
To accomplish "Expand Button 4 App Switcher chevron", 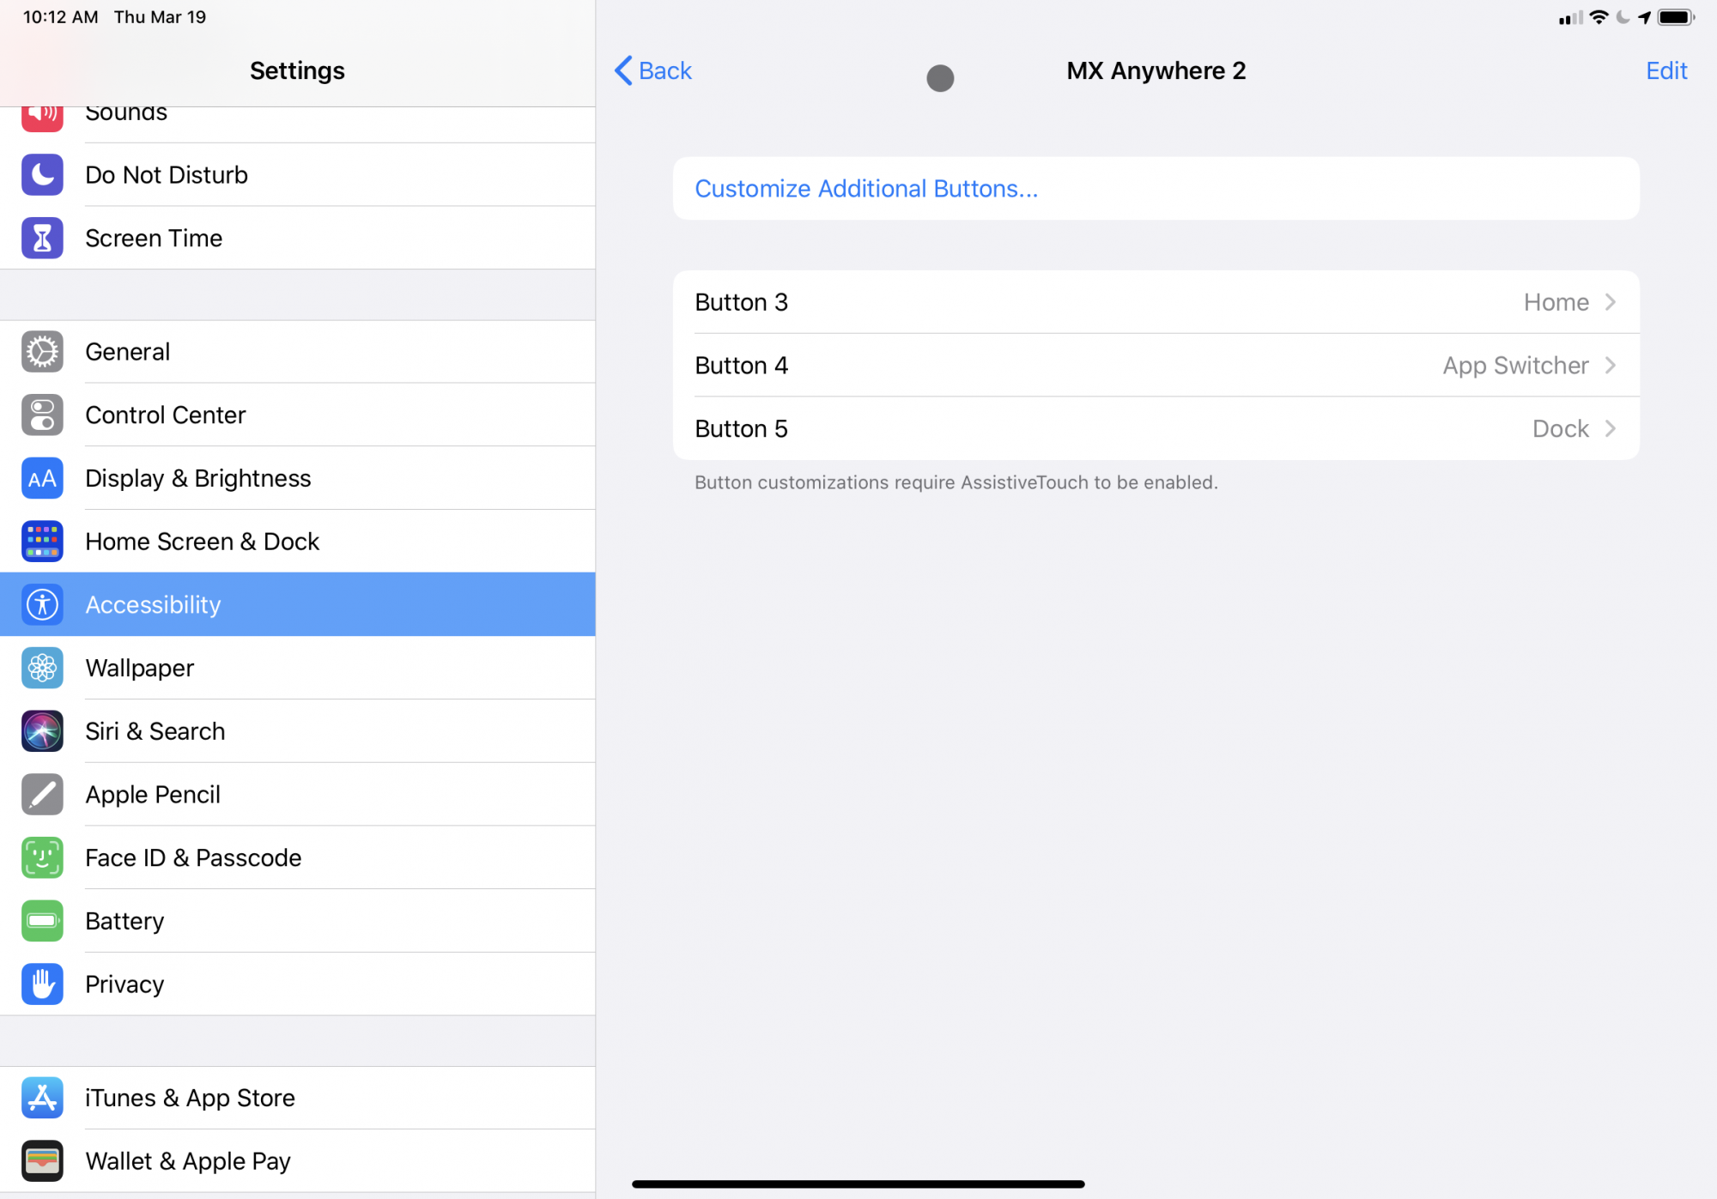I will click(x=1611, y=366).
